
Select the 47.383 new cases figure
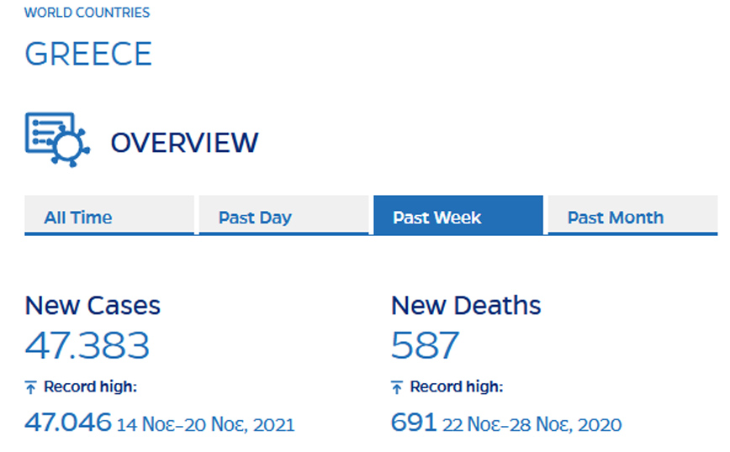pyautogui.click(x=87, y=345)
